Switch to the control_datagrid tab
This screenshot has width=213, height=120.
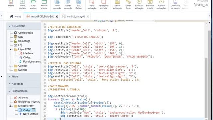(76, 16)
